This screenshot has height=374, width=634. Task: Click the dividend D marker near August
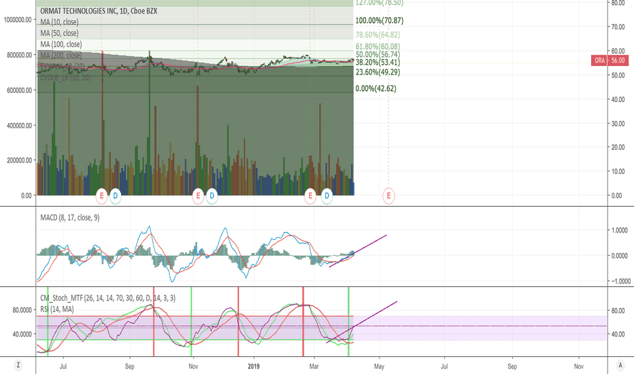coord(115,196)
